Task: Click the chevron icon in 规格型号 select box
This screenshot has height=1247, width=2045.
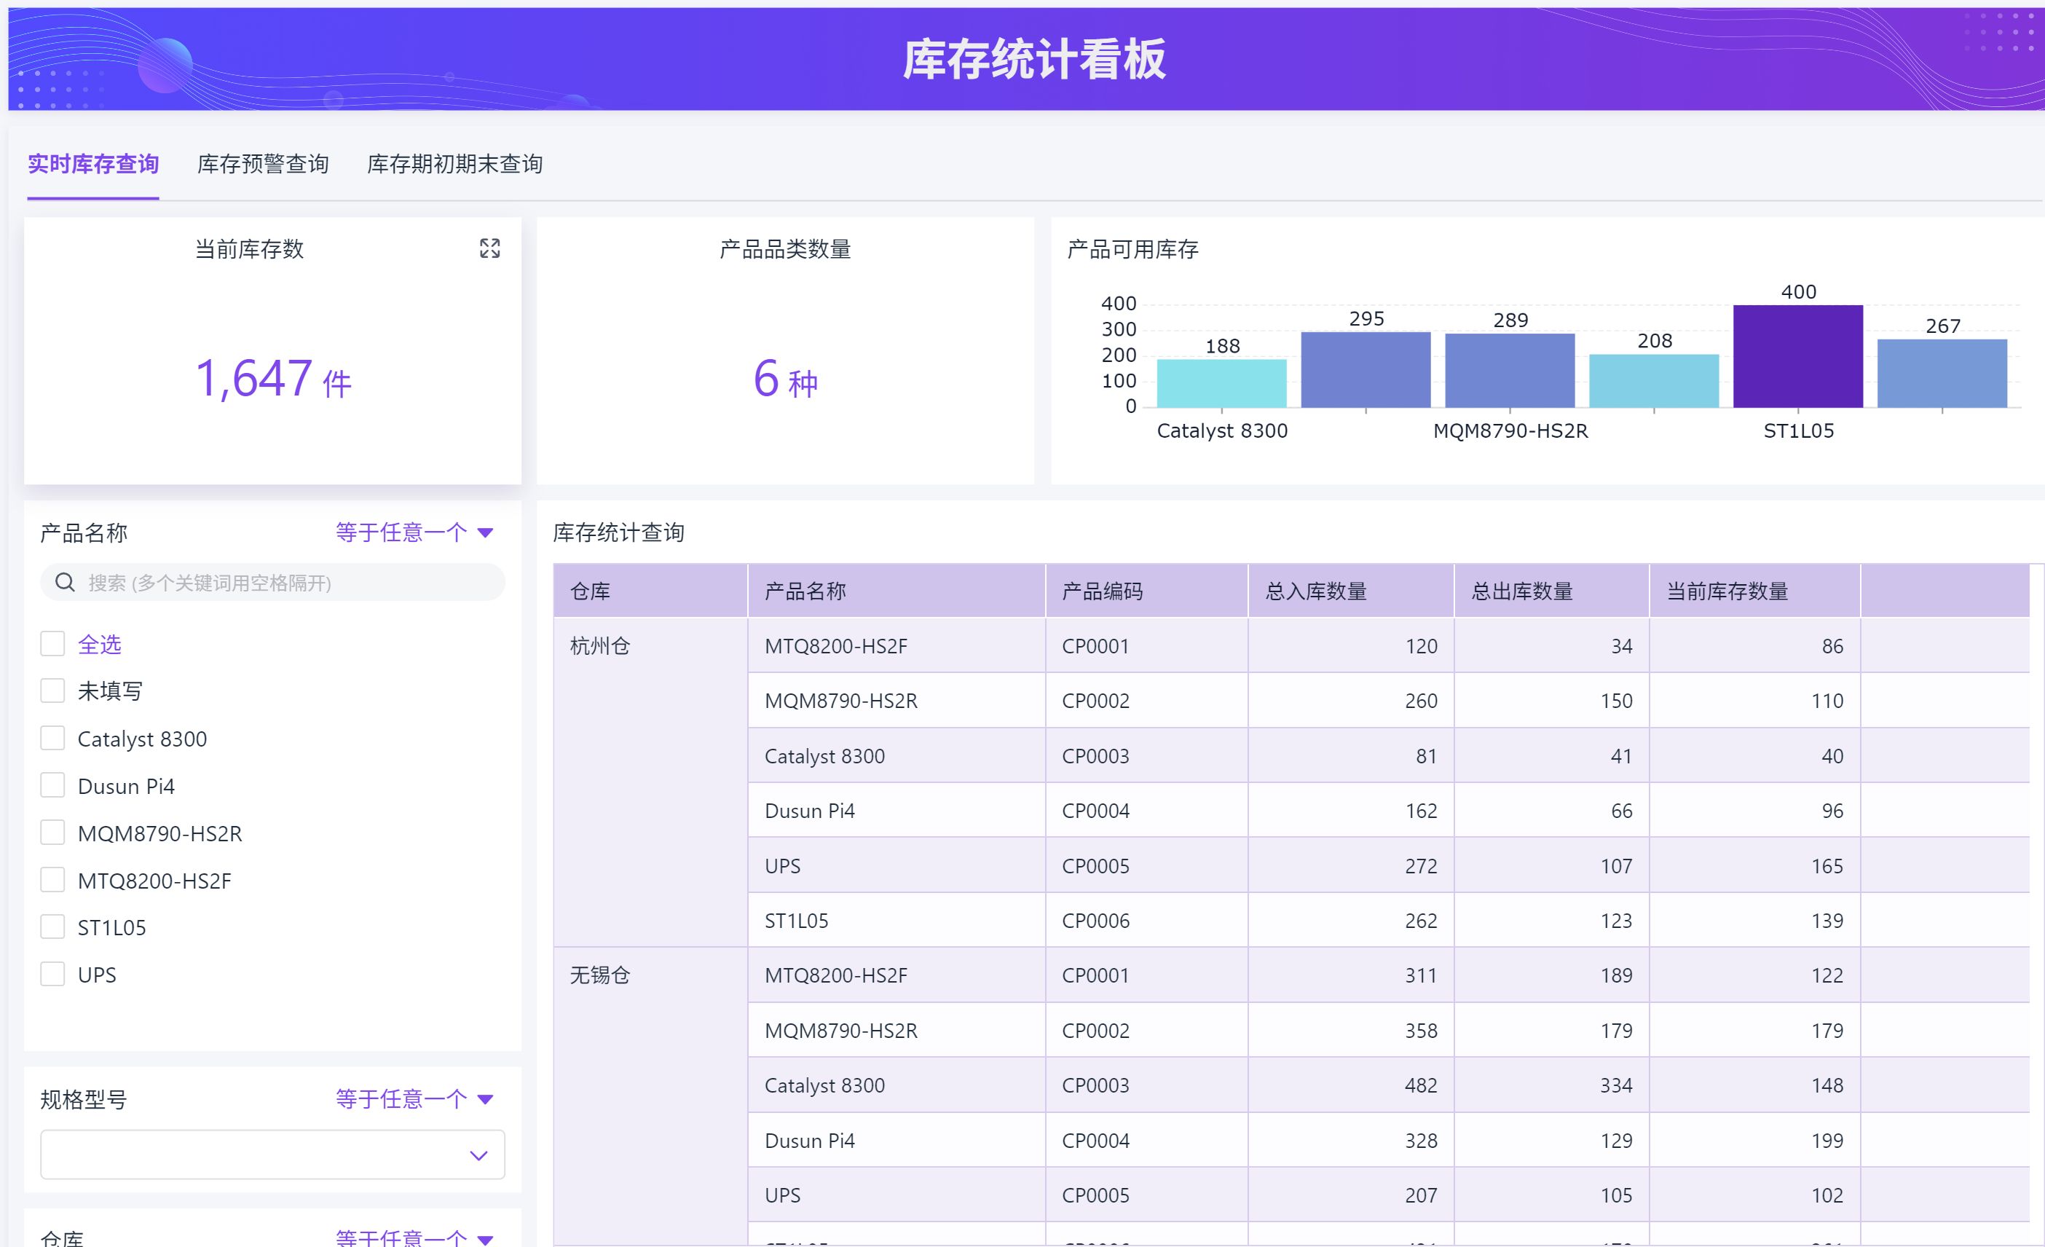Action: point(479,1154)
